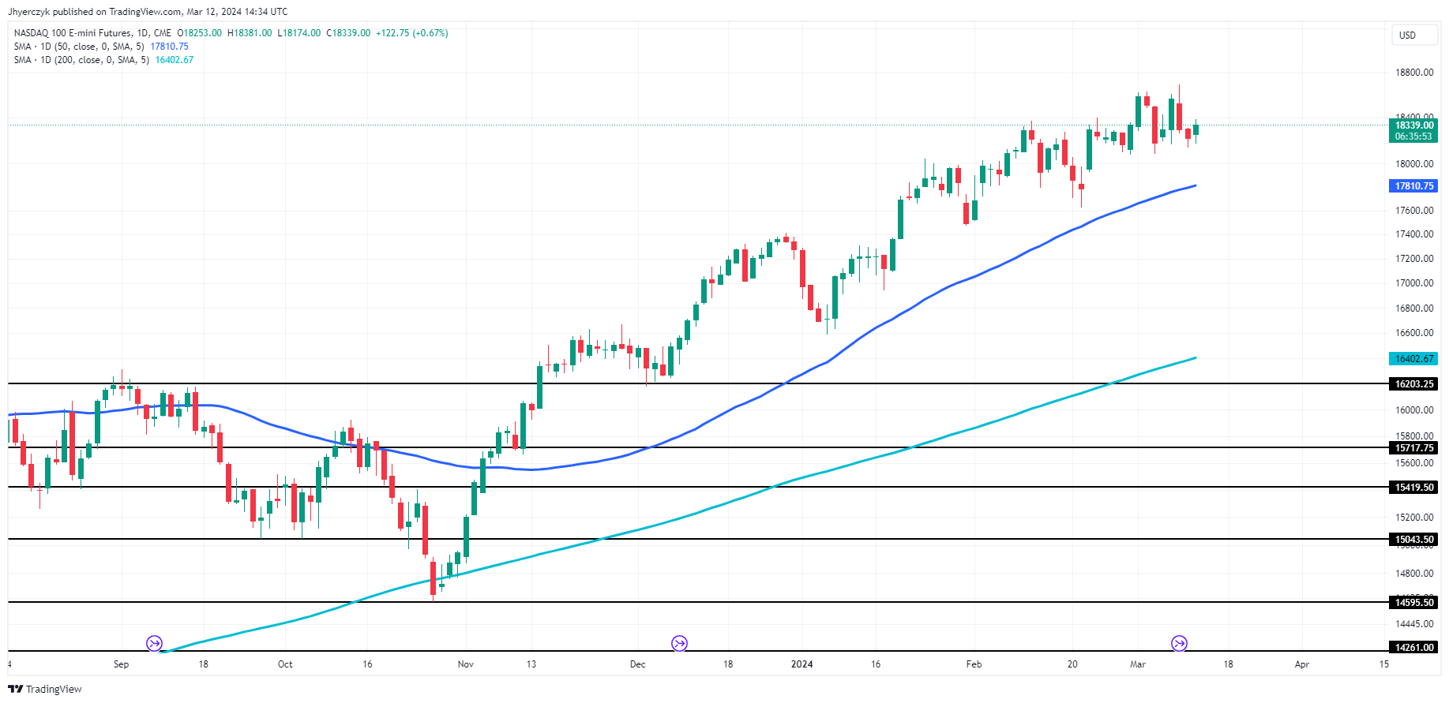
Task: Click the +122.75 (+0.67%) change value
Action: [x=412, y=33]
